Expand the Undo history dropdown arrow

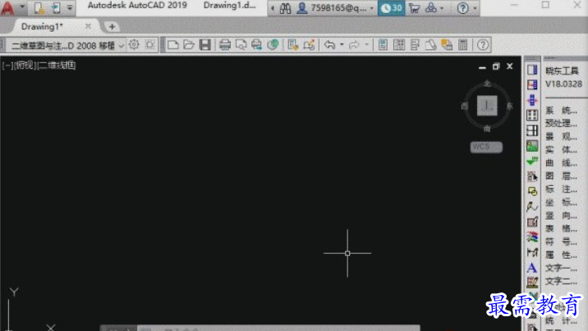click(342, 45)
